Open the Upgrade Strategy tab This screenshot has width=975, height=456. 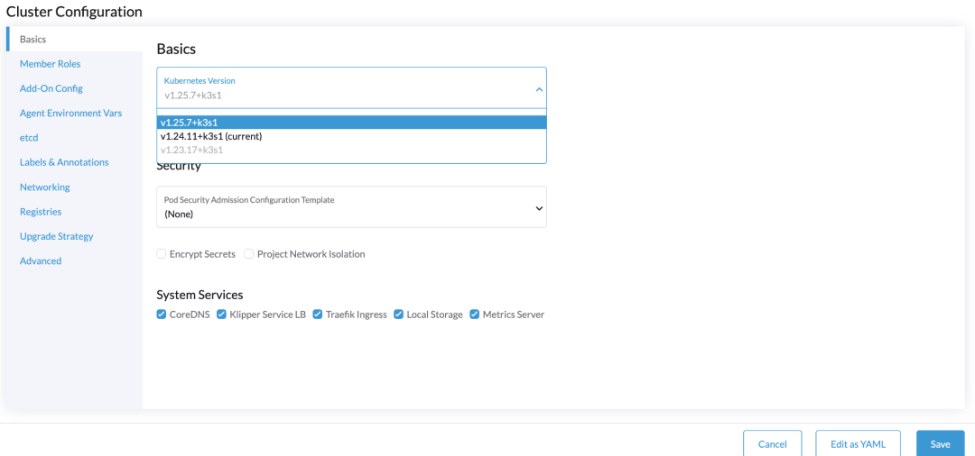[56, 236]
